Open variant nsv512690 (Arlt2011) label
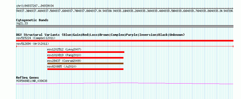Viewport: 241px width, 99px height. pyautogui.click(x=32, y=44)
